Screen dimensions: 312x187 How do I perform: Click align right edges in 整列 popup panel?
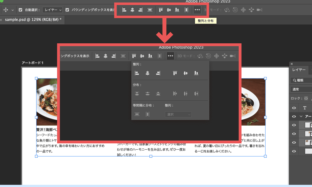pos(158,73)
